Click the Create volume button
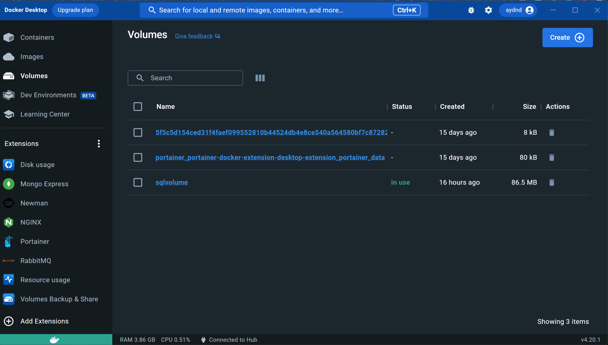This screenshot has width=608, height=345. (567, 38)
